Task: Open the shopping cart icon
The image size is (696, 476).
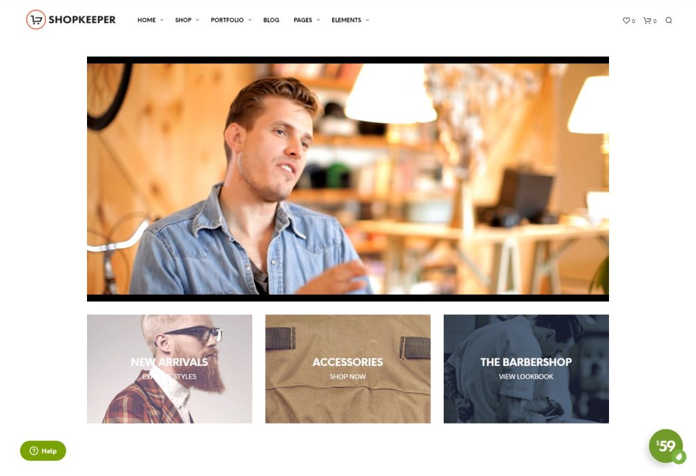Action: [647, 20]
